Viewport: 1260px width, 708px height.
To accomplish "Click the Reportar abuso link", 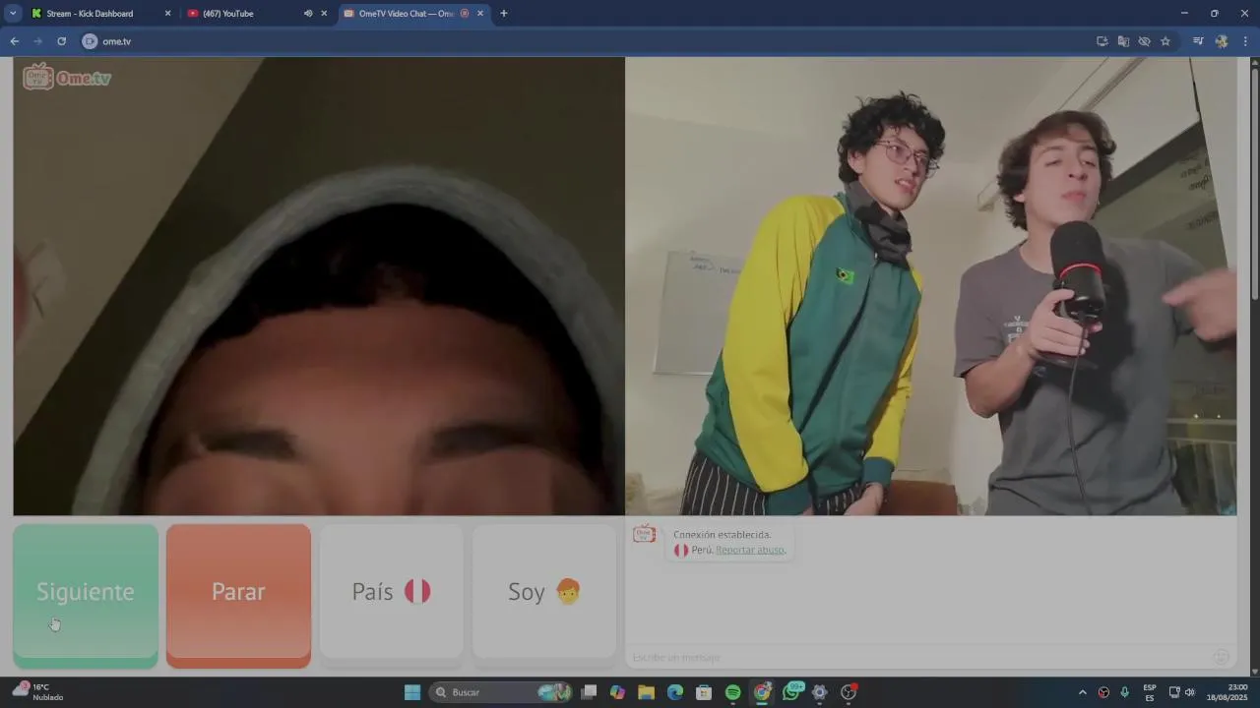I will (x=750, y=550).
